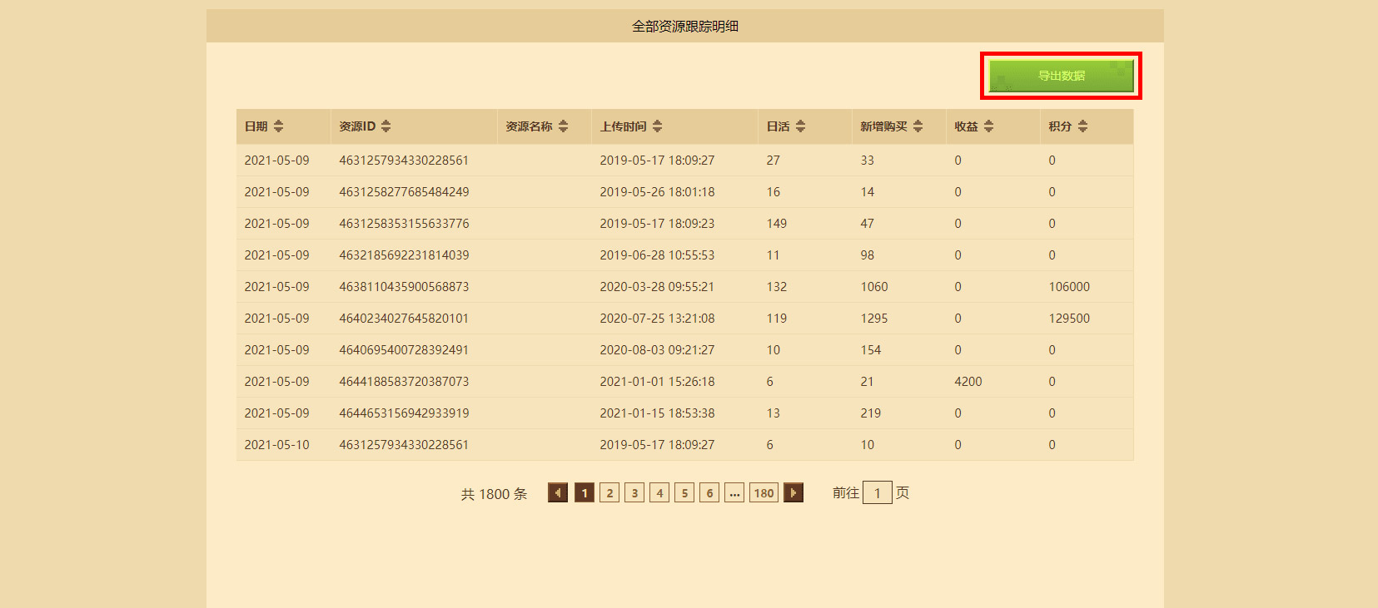The image size is (1378, 608).
Task: Select row with resource ID 4638110435900568873
Action: pos(684,287)
